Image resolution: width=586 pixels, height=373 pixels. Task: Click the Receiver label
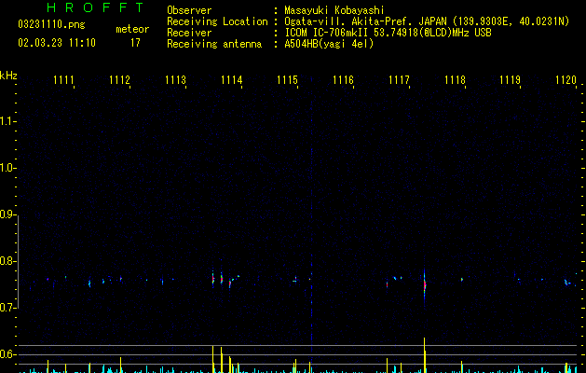coord(189,33)
